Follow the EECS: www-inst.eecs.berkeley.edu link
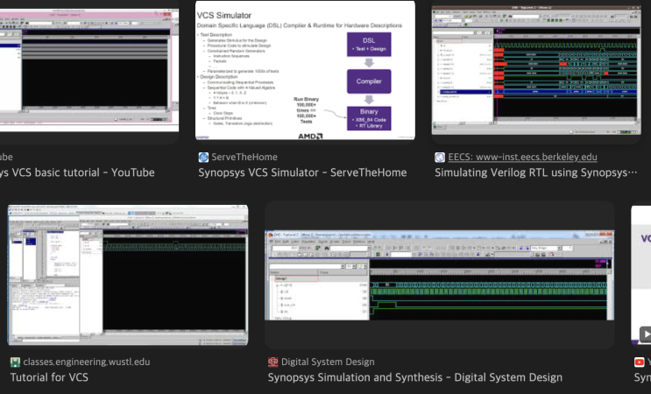 coord(522,158)
